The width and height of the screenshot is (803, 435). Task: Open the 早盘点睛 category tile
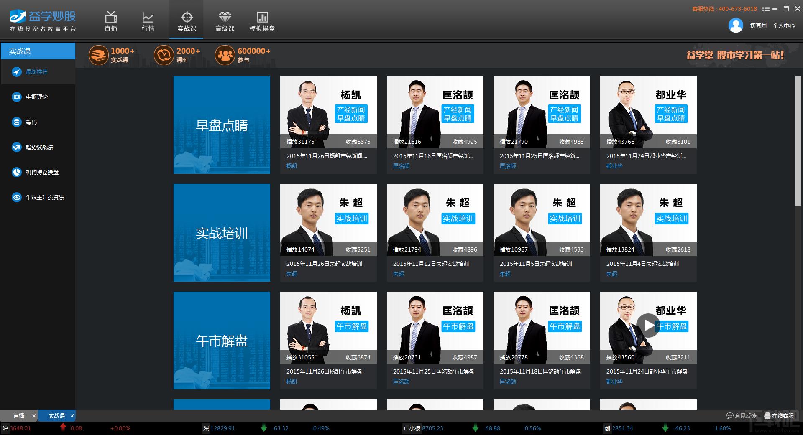click(x=222, y=125)
